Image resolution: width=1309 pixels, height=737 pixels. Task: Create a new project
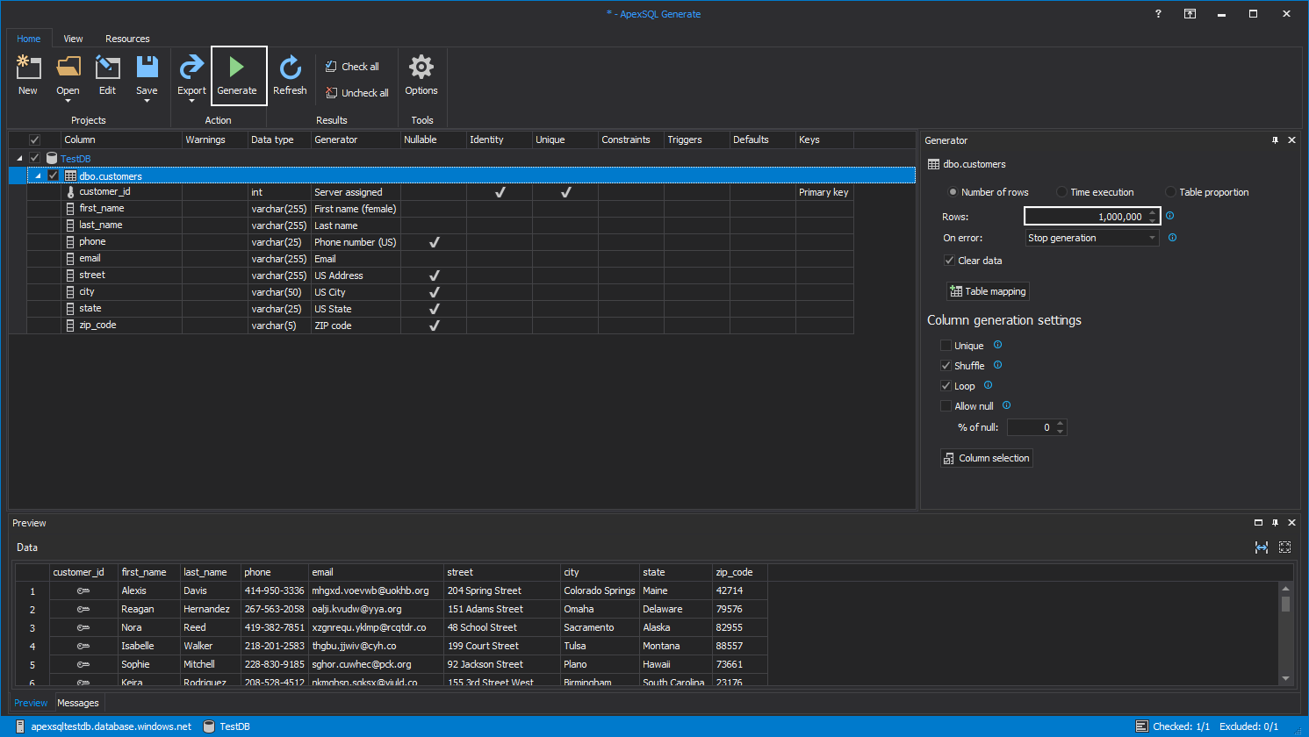[x=28, y=75]
